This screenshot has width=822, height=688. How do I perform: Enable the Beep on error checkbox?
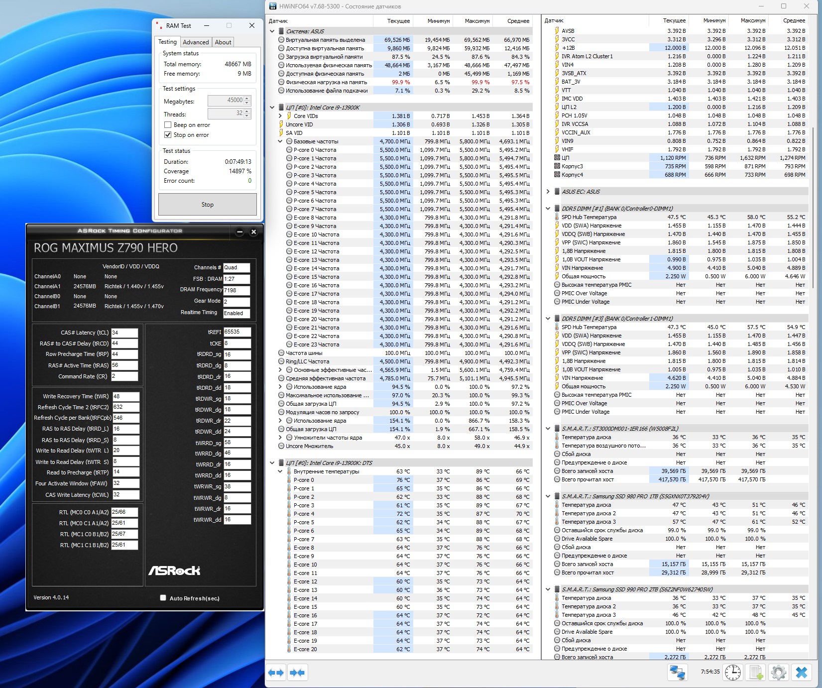click(168, 125)
